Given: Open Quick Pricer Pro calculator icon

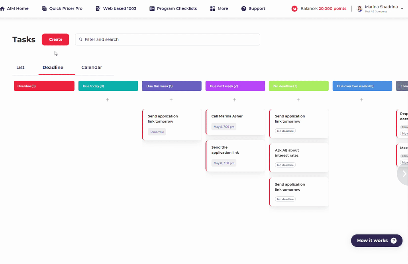Looking at the screenshot, I should tap(44, 9).
